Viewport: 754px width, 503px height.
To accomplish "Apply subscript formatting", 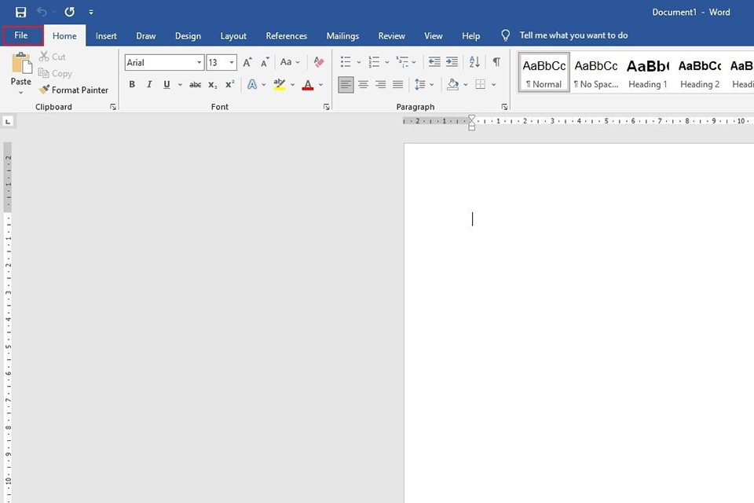I will pos(212,84).
